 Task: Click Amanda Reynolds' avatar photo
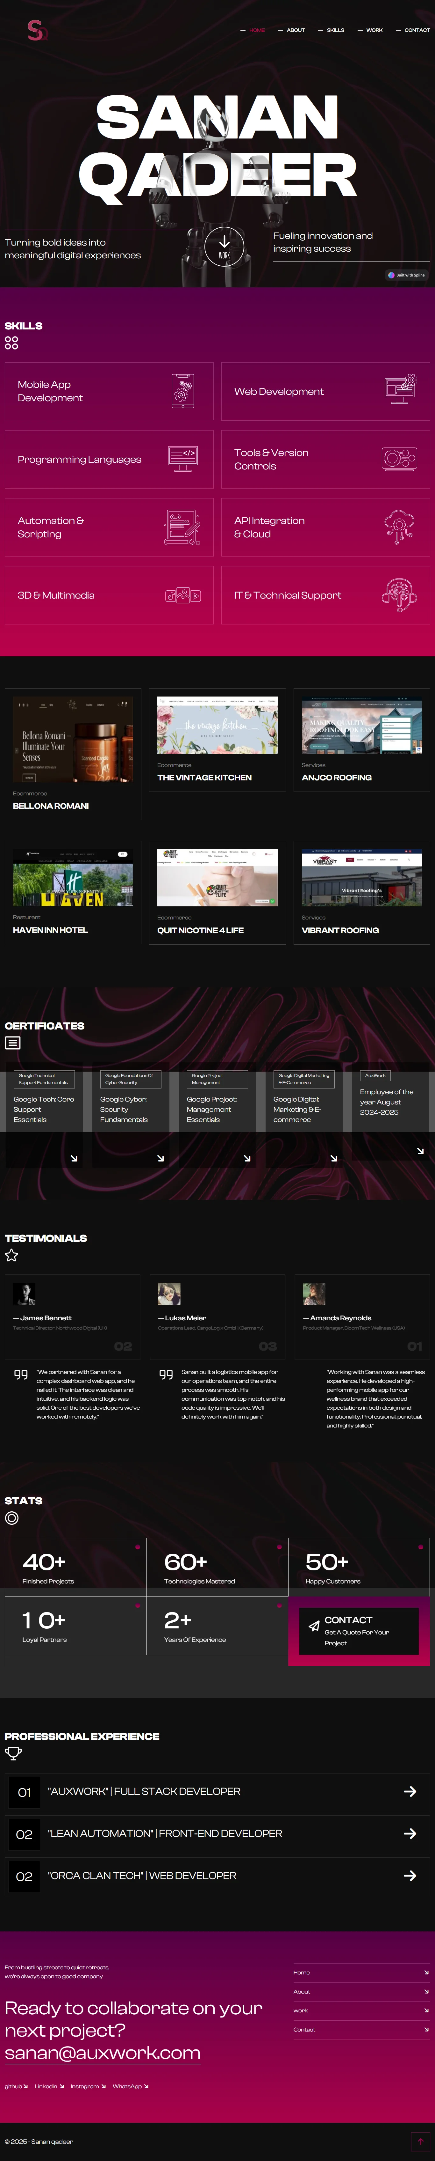pyautogui.click(x=314, y=1294)
